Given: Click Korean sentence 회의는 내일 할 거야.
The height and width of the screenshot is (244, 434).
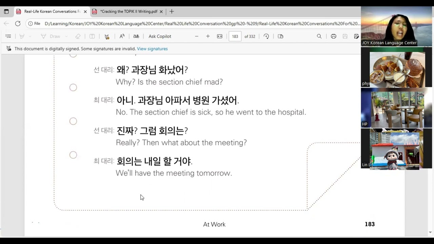Looking at the screenshot, I should (x=154, y=161).
